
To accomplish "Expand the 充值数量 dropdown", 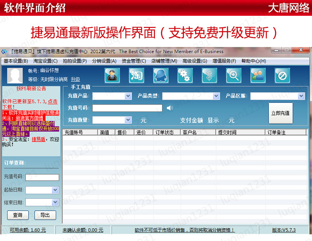I will tap(128, 120).
